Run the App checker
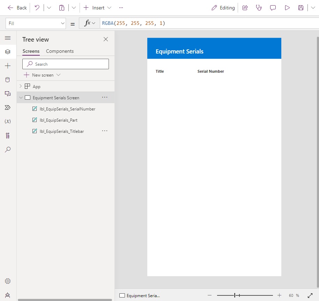 coord(8,135)
